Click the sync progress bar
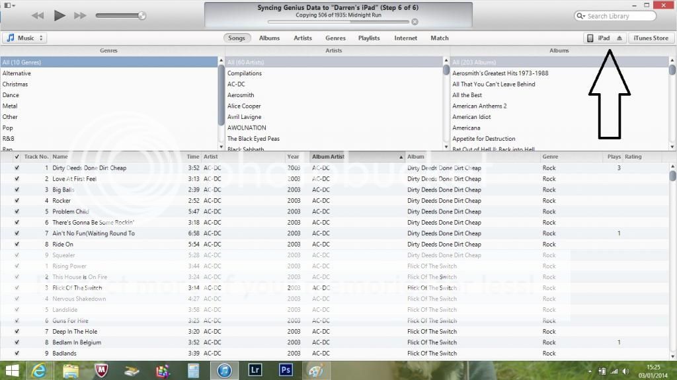The image size is (677, 380). pos(338,22)
